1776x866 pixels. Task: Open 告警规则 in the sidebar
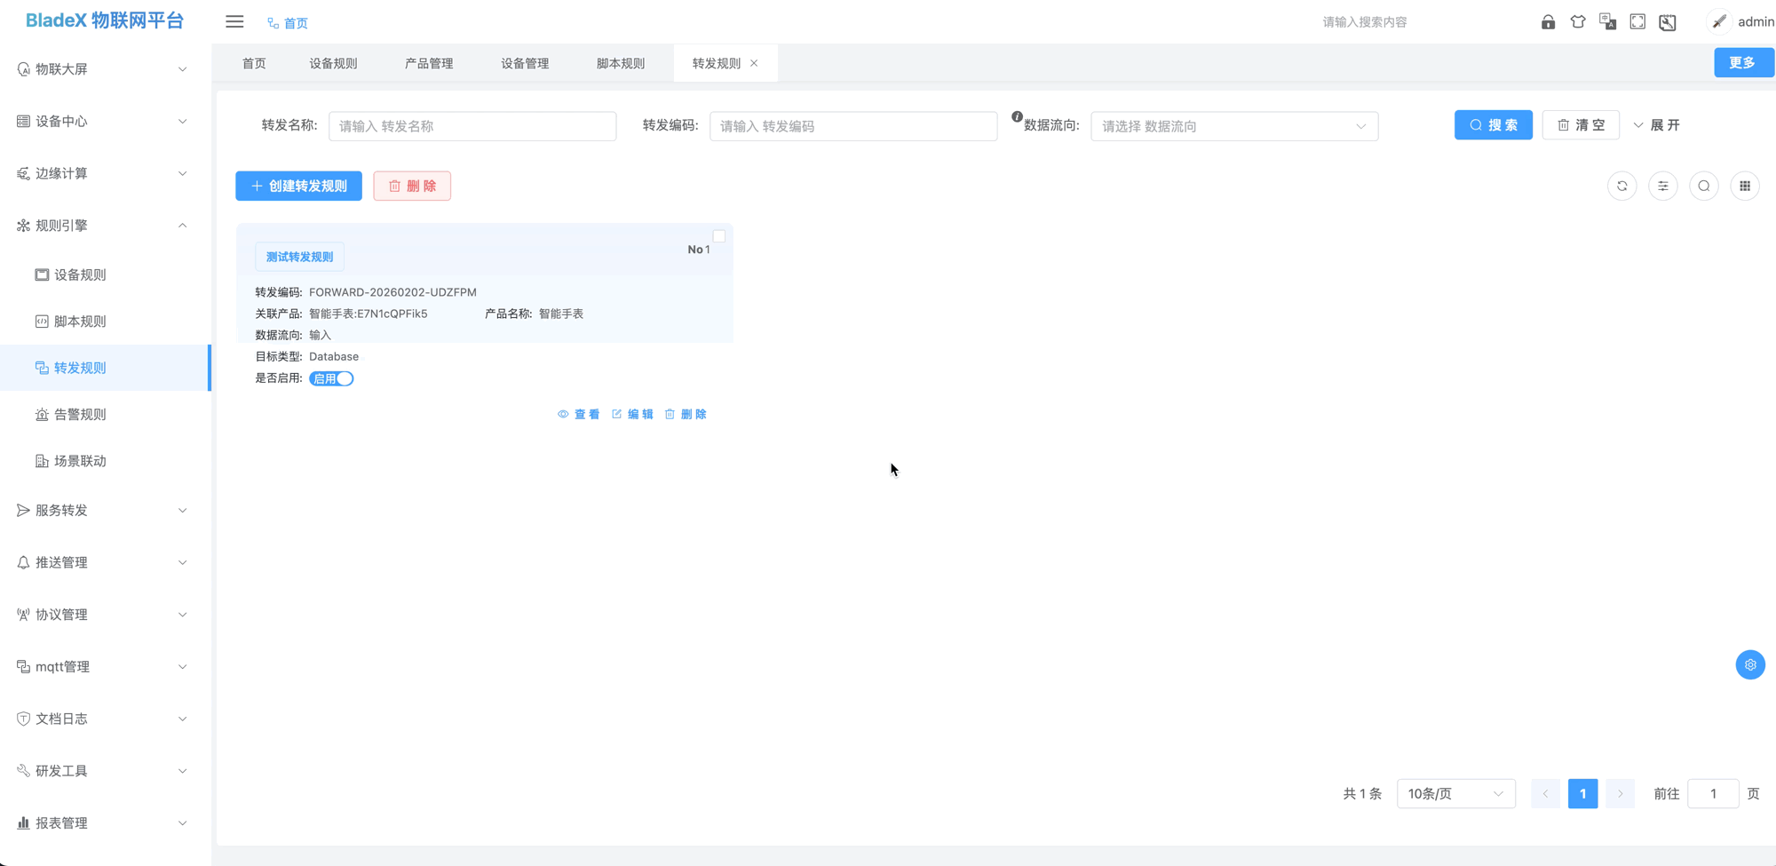80,415
